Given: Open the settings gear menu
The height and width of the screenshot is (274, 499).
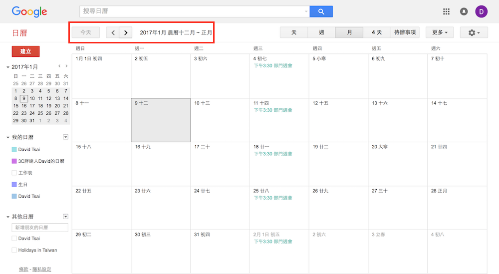Looking at the screenshot, I should pyautogui.click(x=474, y=33).
